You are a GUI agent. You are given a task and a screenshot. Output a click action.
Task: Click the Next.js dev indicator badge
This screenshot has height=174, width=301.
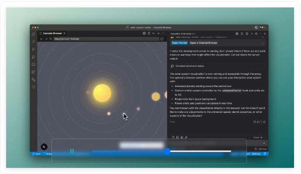[44, 147]
